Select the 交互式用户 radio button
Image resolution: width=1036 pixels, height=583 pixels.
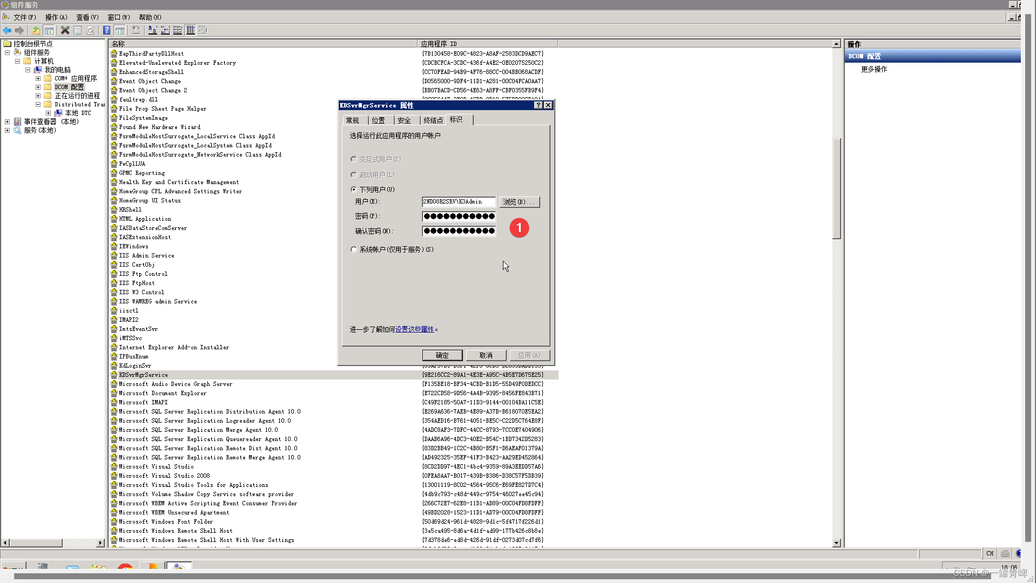click(354, 159)
